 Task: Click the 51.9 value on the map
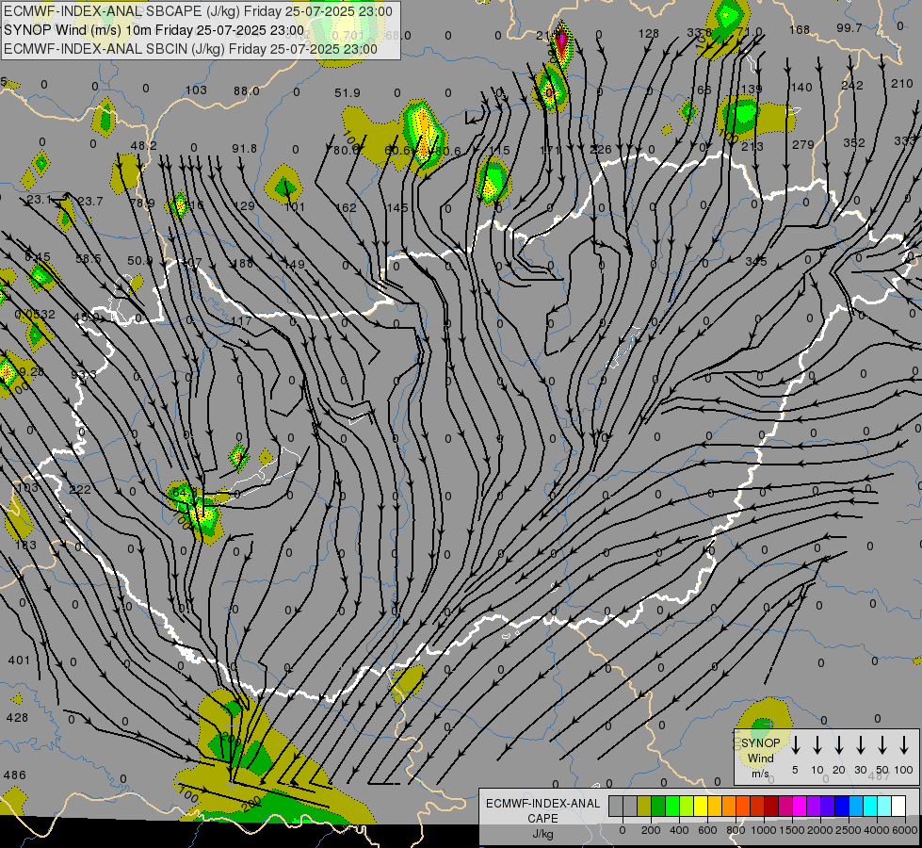[x=348, y=92]
